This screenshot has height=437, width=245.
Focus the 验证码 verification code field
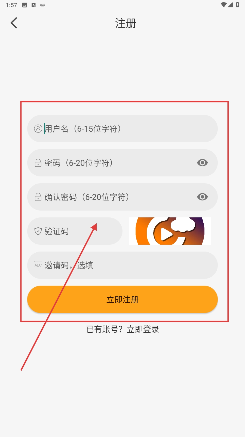point(75,231)
